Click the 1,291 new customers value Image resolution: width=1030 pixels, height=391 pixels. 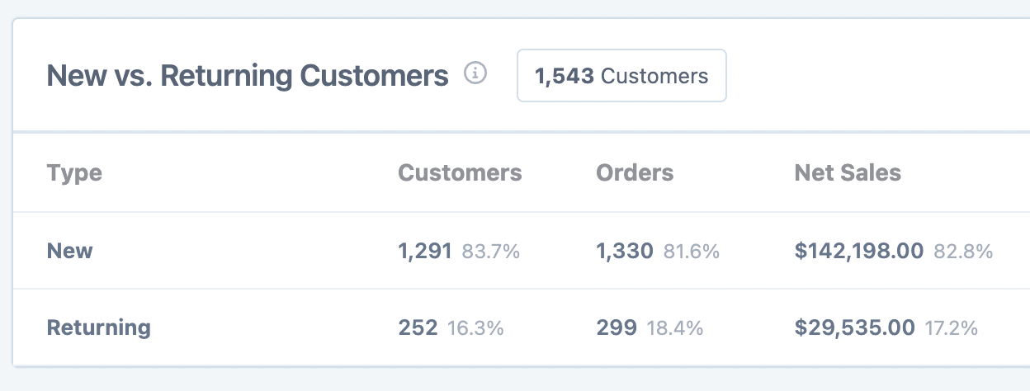(425, 251)
